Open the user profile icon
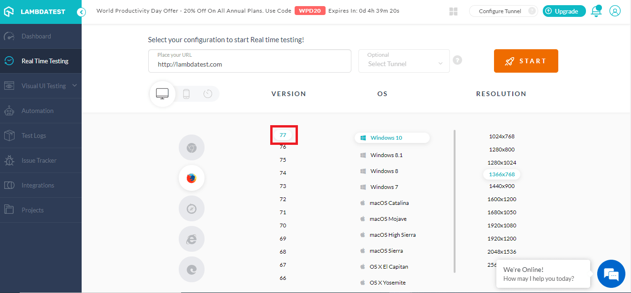The image size is (631, 293). (615, 11)
